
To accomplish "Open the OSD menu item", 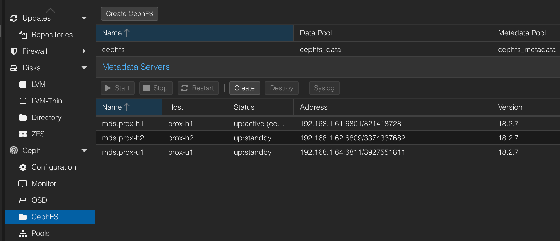I will pyautogui.click(x=50, y=200).
